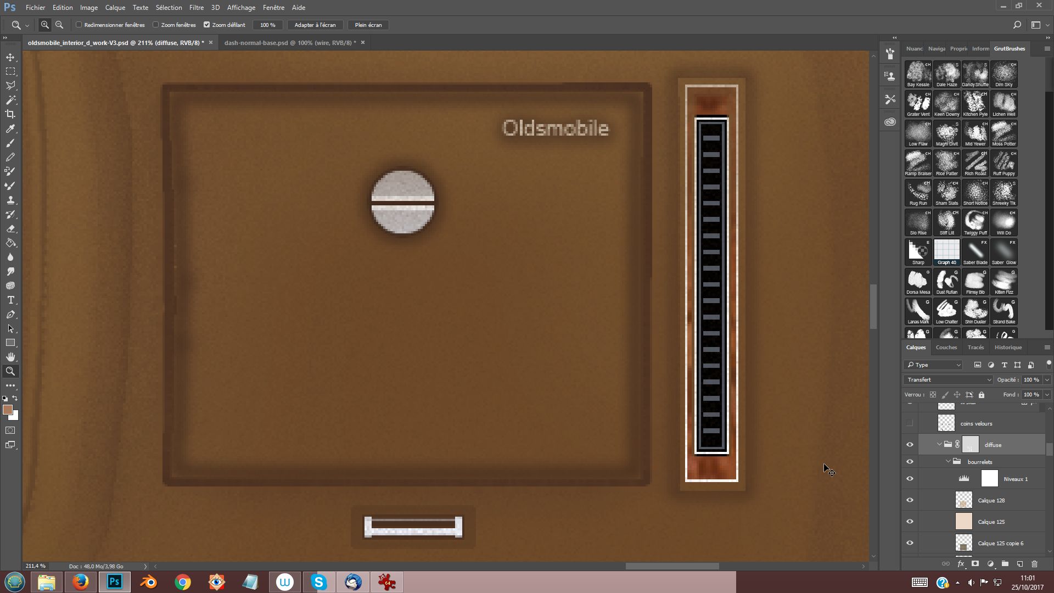Screen dimensions: 1054x593
Task: Select the Zoom tool in toolbox
Action: point(10,371)
